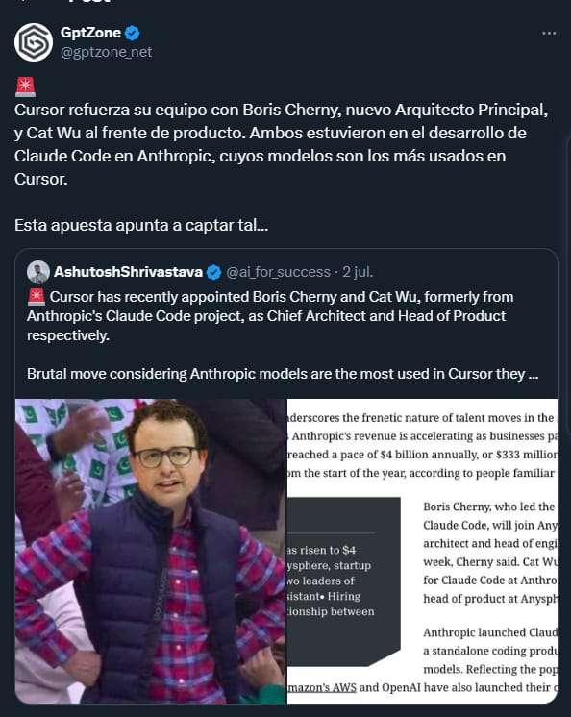The image size is (571, 717).
Task: Click AshutoshShrivastava's verified checkmark badge
Action: pos(213,272)
